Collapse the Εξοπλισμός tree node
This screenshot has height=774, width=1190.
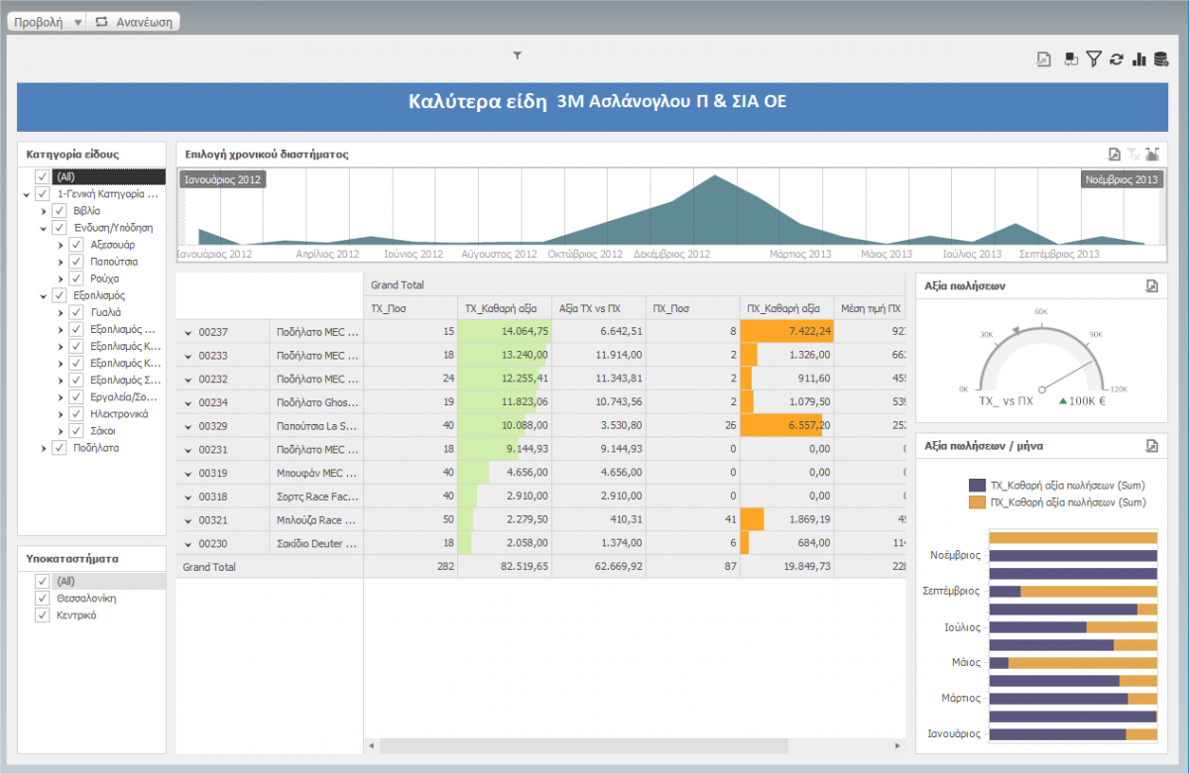(44, 295)
